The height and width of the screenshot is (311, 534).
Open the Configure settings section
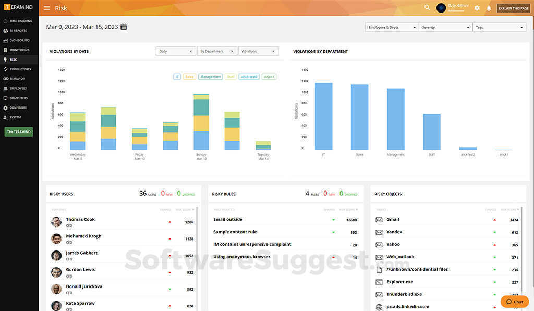(19, 107)
